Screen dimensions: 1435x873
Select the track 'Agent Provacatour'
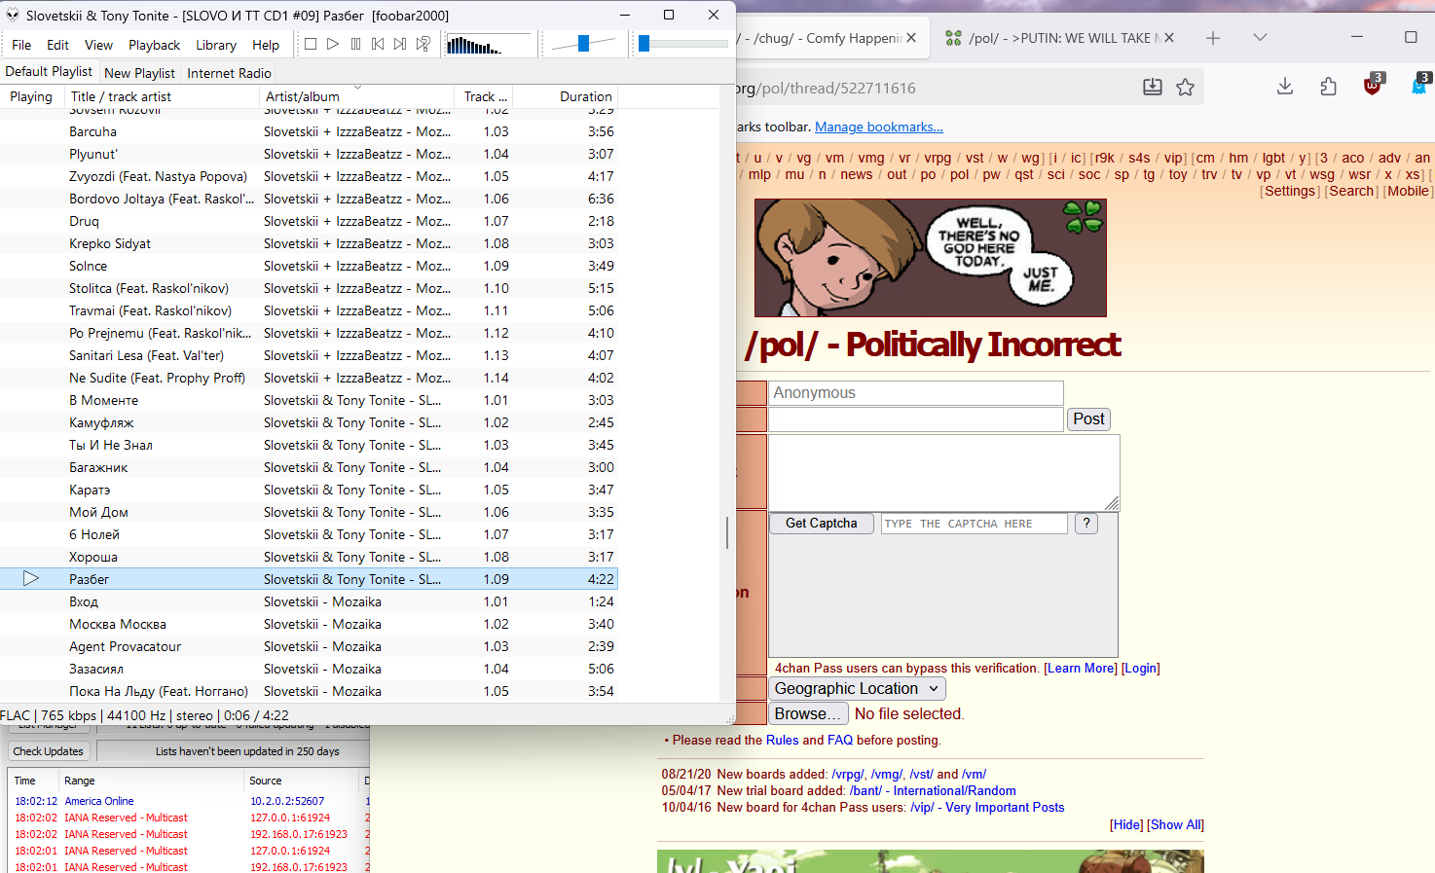pyautogui.click(x=309, y=646)
